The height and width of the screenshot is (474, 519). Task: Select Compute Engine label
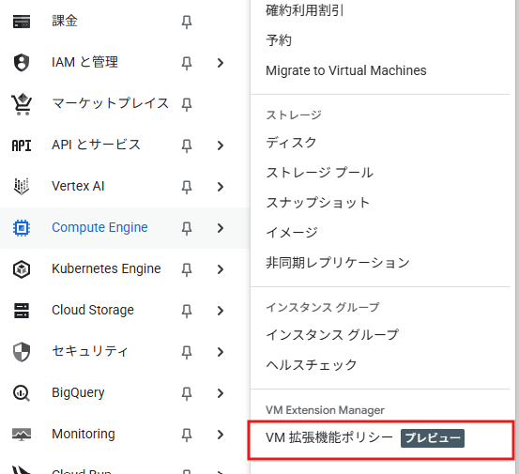tap(99, 227)
